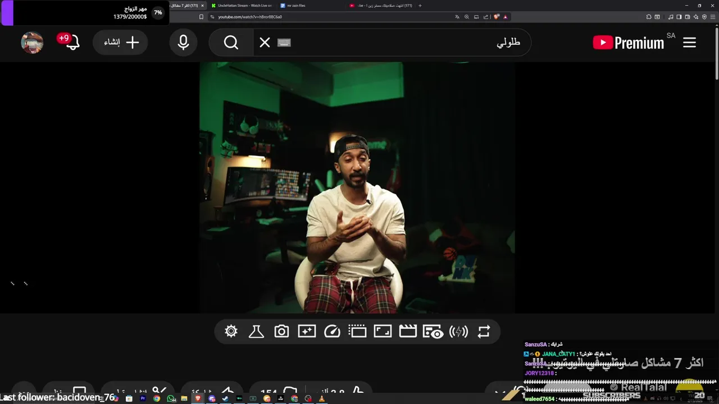Bookmark this page via address bar icon

(x=202, y=17)
